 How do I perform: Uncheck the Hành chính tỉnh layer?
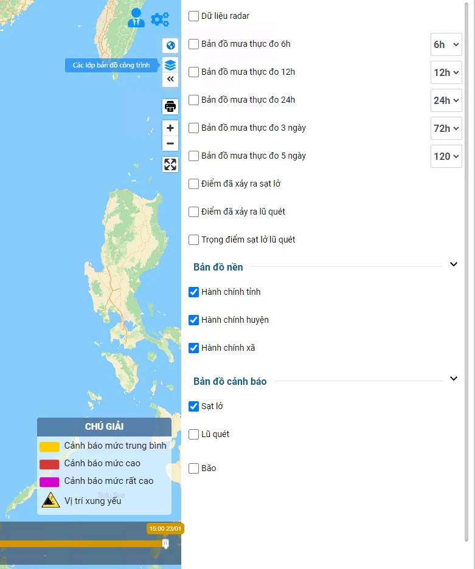(x=194, y=292)
